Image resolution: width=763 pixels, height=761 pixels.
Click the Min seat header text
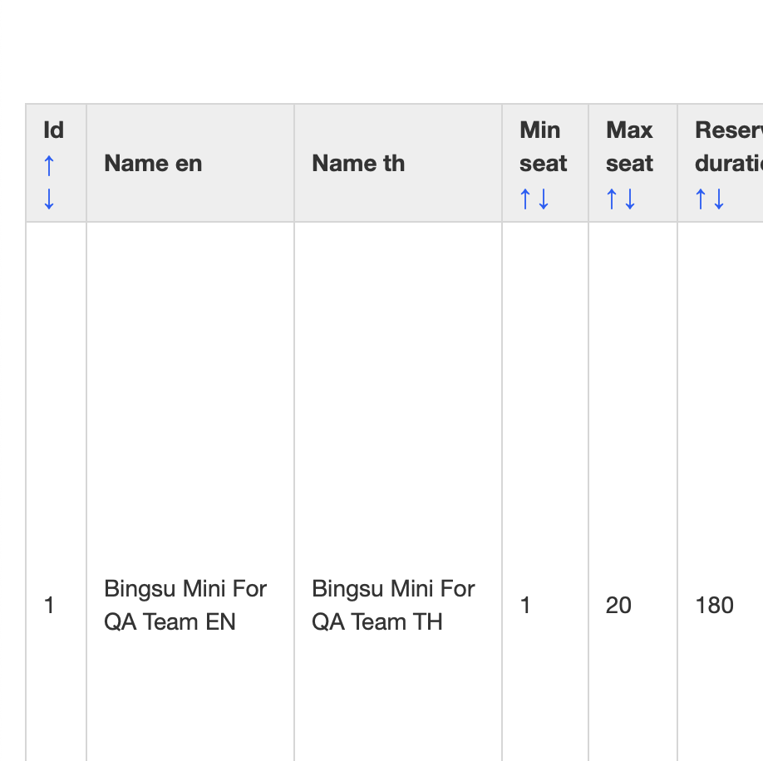tap(543, 147)
